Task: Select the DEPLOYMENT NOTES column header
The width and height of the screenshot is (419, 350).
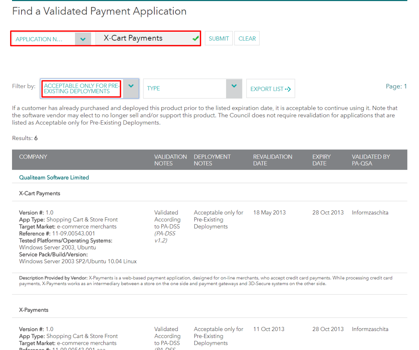Action: pos(212,160)
